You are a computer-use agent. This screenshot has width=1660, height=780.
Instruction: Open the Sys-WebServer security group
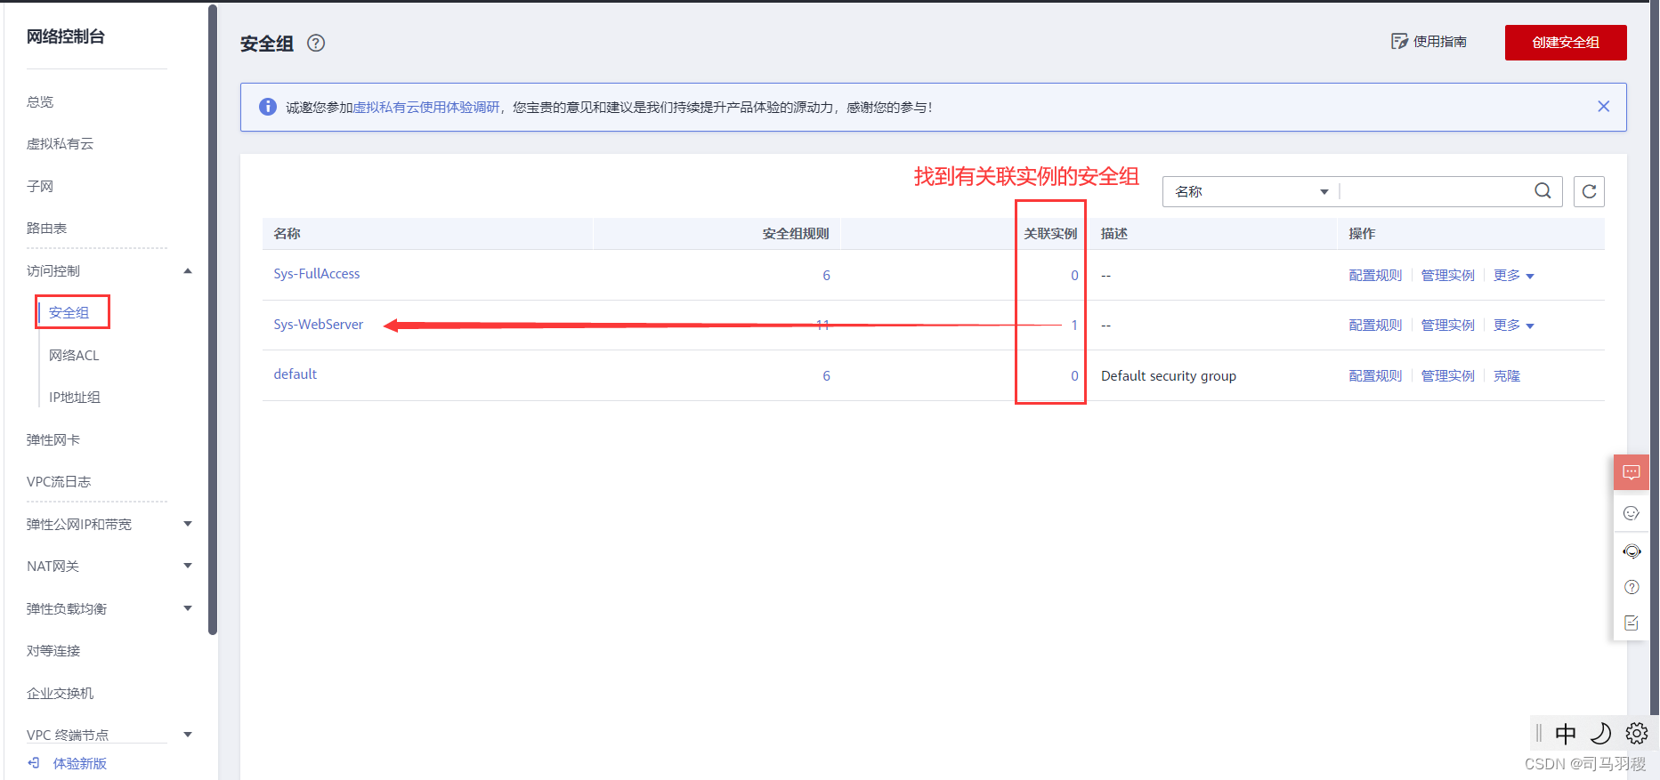pyautogui.click(x=319, y=325)
